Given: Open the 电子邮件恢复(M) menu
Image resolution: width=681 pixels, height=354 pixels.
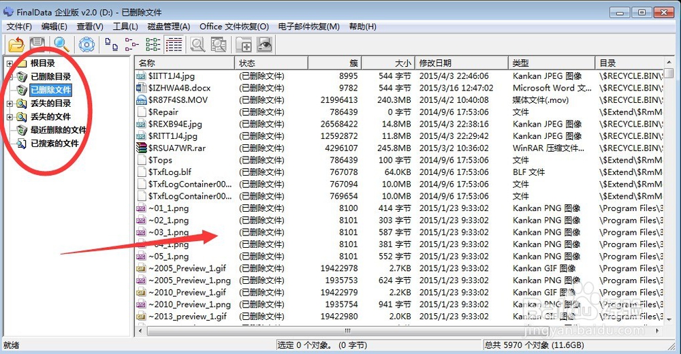Looking at the screenshot, I should (x=308, y=27).
